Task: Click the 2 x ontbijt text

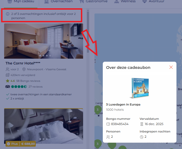Action: click(17, 99)
